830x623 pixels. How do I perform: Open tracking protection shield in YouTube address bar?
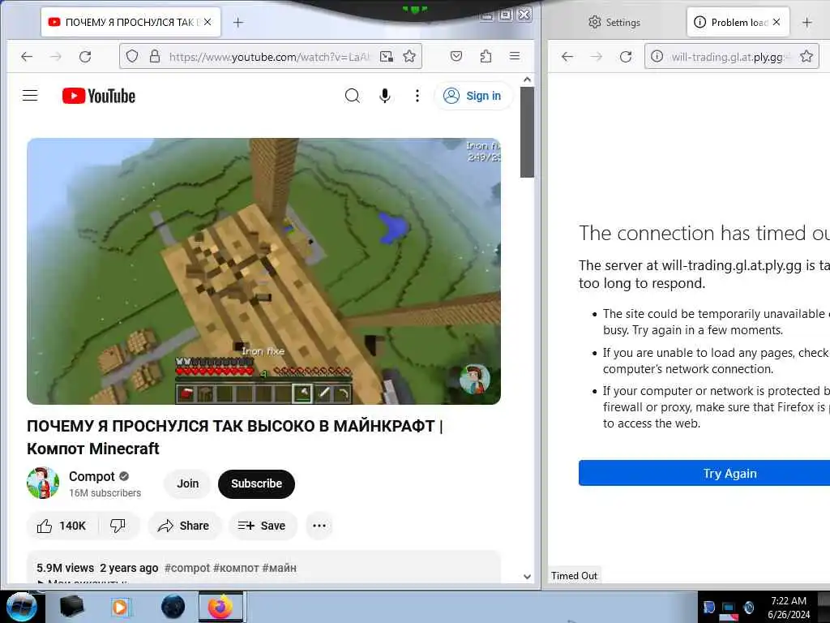[x=132, y=56]
